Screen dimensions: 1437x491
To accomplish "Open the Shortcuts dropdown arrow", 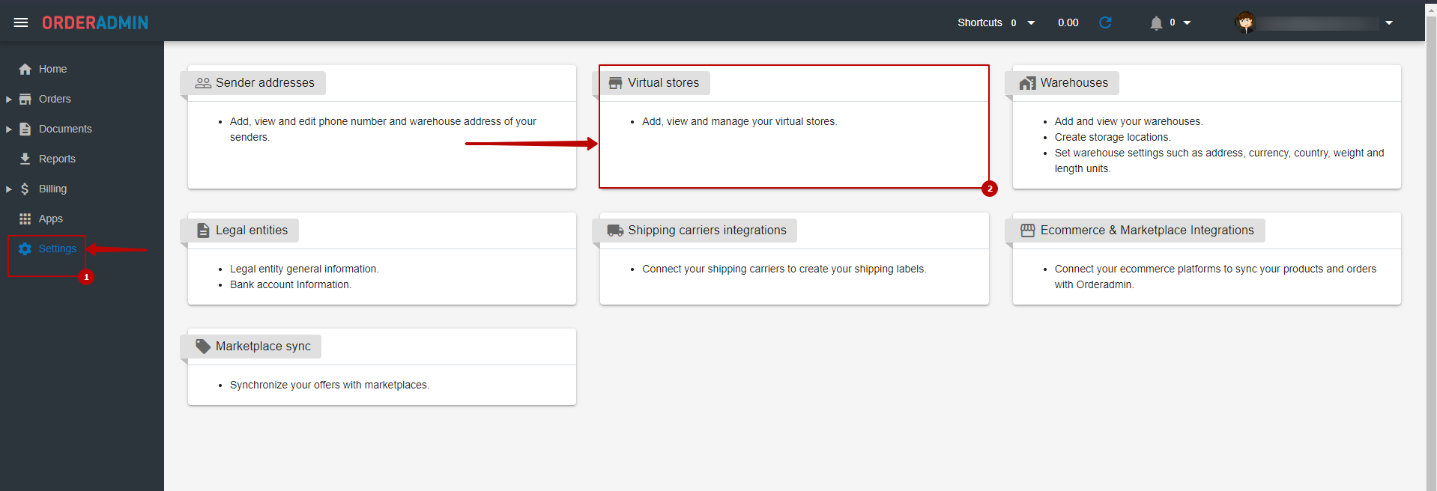I will [1031, 22].
